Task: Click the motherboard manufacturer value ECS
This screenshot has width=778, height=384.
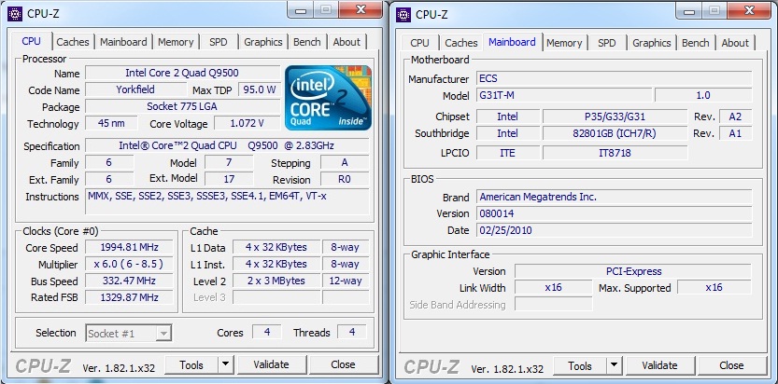Action: tap(614, 78)
